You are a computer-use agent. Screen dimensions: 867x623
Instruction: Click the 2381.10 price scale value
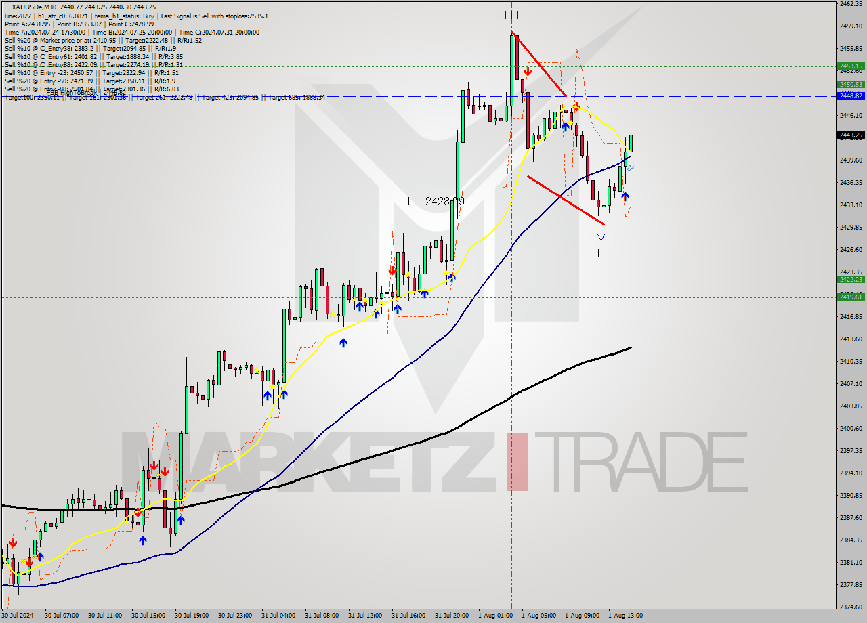[850, 562]
